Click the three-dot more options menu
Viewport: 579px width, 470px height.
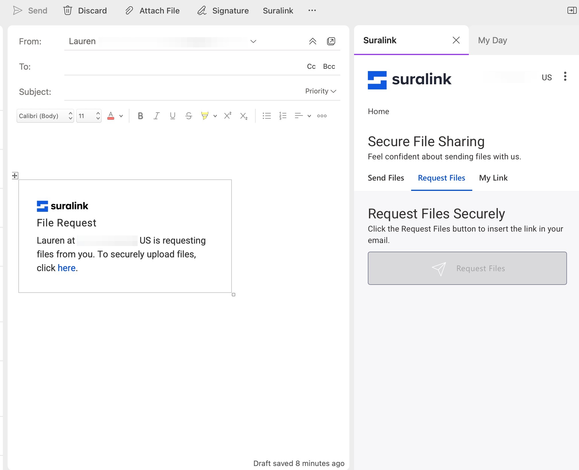312,10
